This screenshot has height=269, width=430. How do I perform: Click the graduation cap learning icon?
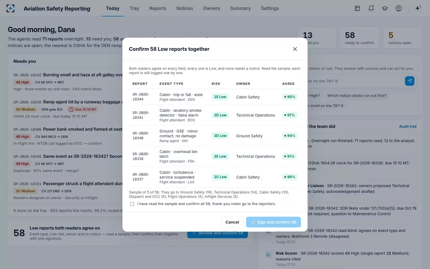click(385, 8)
